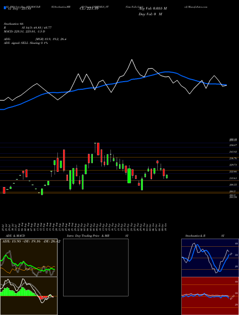Click the last green candlestick on the right
The width and height of the screenshot is (239, 315).
[x=167, y=177]
